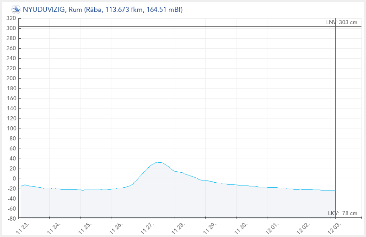The height and width of the screenshot is (237, 366).
Task: Click the 200 value on the y-axis
Action: tap(11, 78)
